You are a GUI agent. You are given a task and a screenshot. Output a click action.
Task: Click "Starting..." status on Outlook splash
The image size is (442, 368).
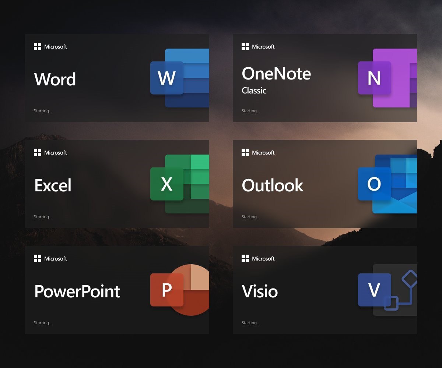pos(250,217)
